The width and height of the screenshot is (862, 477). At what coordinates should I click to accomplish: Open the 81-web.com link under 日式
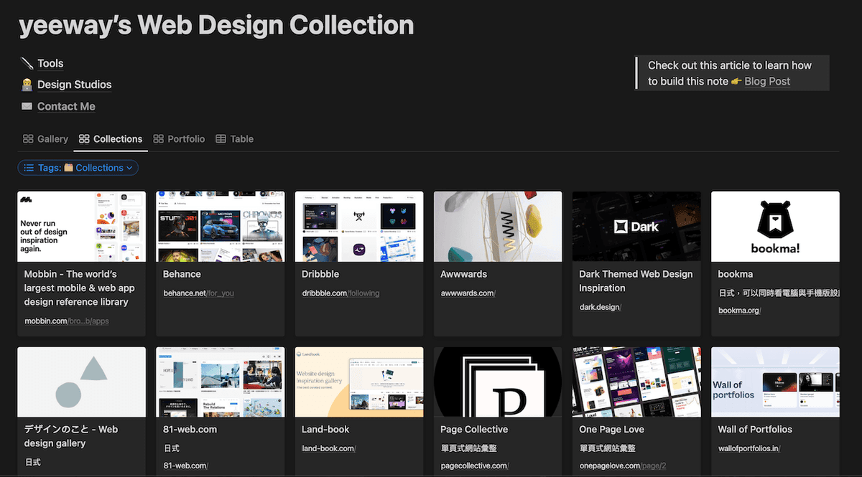click(185, 466)
